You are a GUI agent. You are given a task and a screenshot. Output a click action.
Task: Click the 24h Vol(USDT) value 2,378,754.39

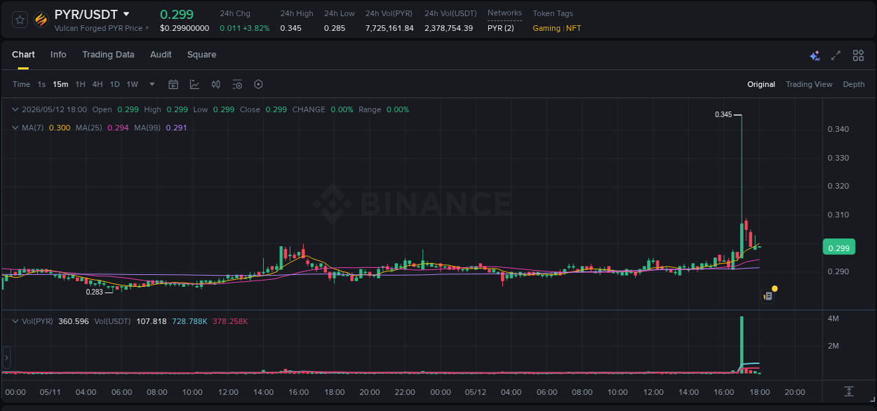tap(448, 28)
